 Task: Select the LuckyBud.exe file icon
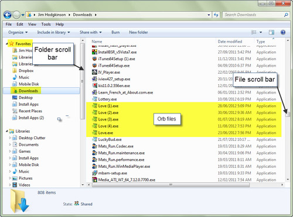click(94, 140)
